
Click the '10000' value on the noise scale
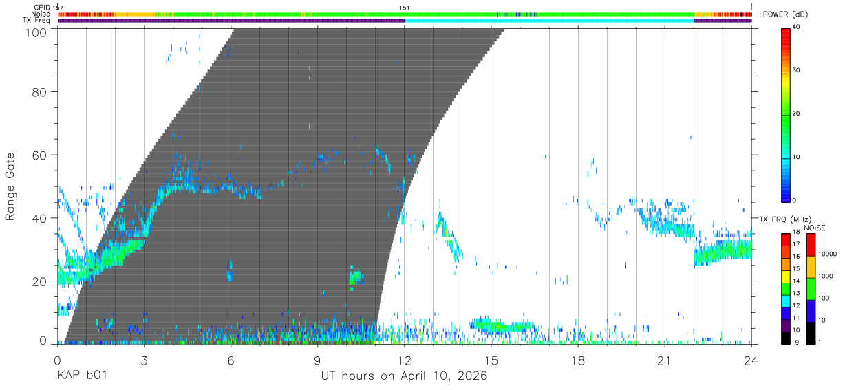[x=827, y=254]
